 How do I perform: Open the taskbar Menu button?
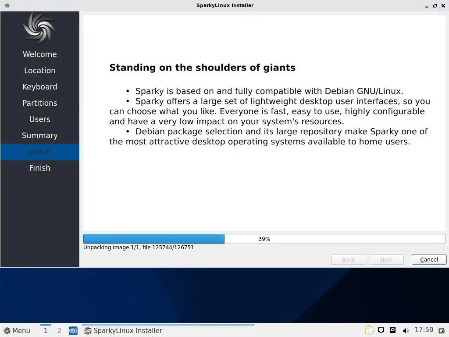point(17,330)
